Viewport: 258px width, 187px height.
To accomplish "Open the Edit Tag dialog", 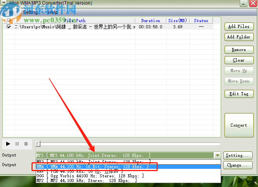I will click(x=239, y=94).
